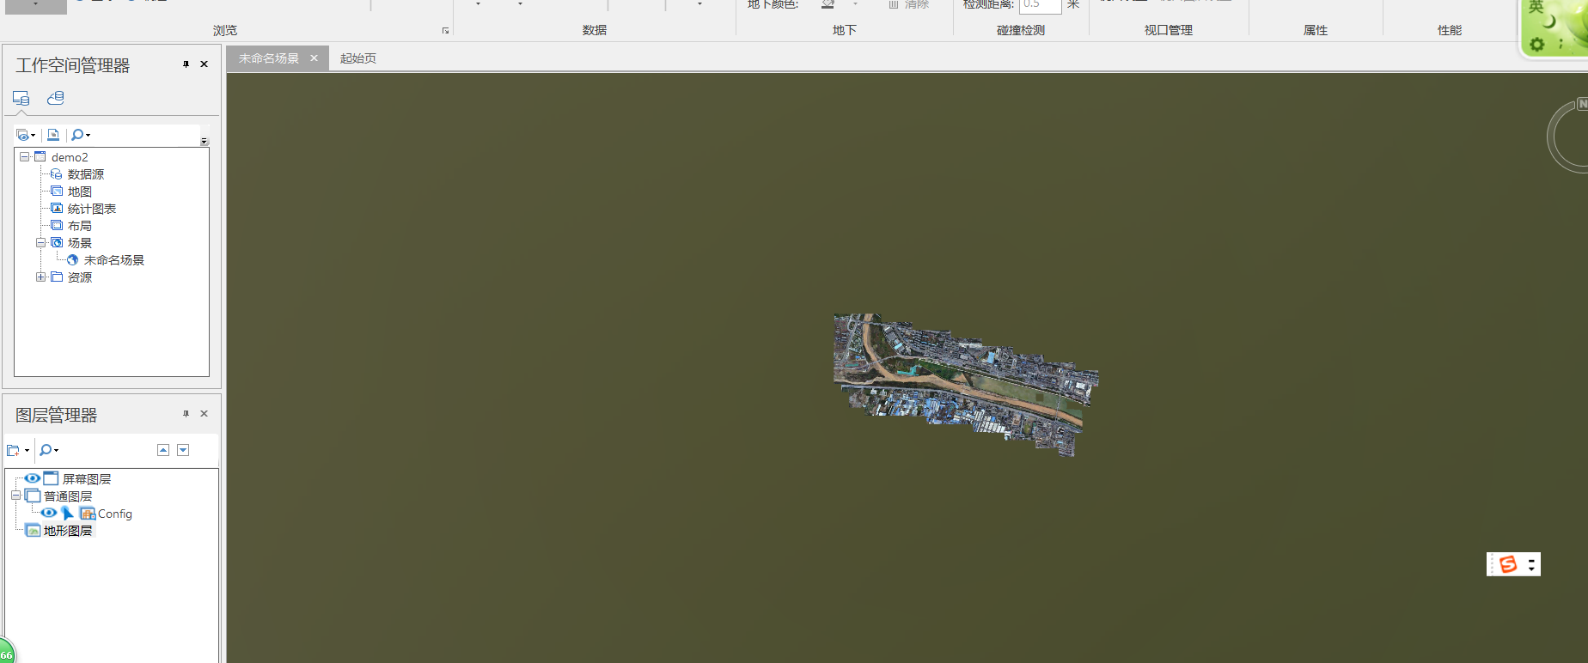Toggle visibility of the Config layer
The height and width of the screenshot is (663, 1588).
(x=49, y=513)
